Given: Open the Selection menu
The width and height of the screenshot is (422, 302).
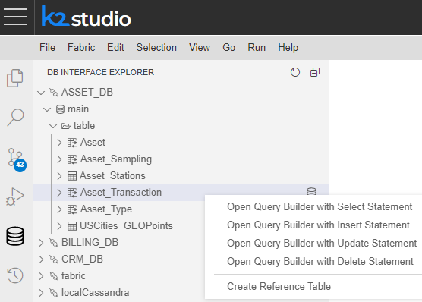Looking at the screenshot, I should coord(156,47).
